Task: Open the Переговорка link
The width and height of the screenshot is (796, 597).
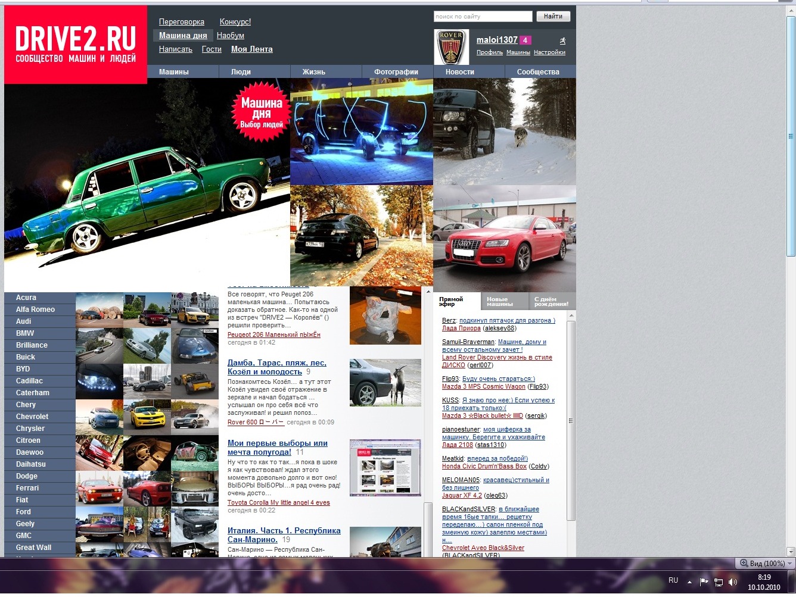Action: point(182,22)
